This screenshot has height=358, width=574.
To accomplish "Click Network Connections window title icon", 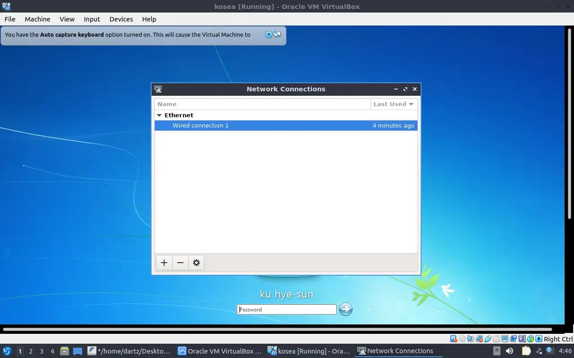I will coord(157,89).
